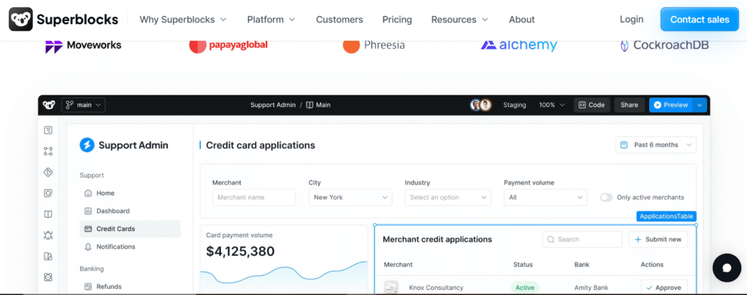Open the chat support bubble icon
747x295 pixels.
click(727, 268)
